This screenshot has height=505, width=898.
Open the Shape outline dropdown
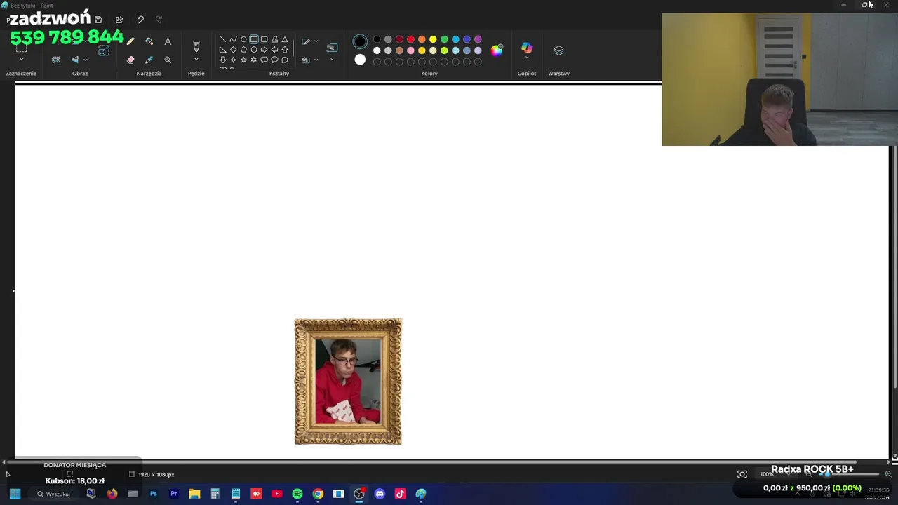[316, 41]
